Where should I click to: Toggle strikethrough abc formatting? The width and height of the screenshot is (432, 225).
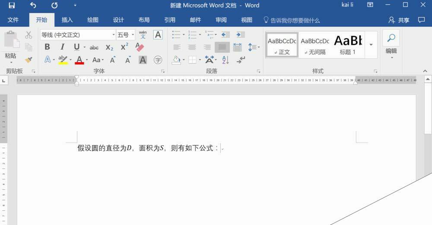[x=94, y=47]
